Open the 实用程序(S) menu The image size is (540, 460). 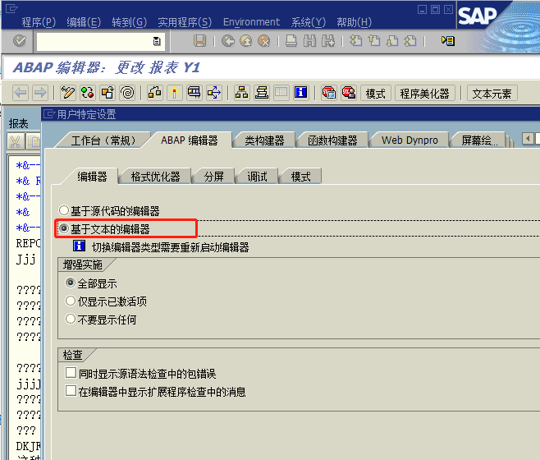185,22
